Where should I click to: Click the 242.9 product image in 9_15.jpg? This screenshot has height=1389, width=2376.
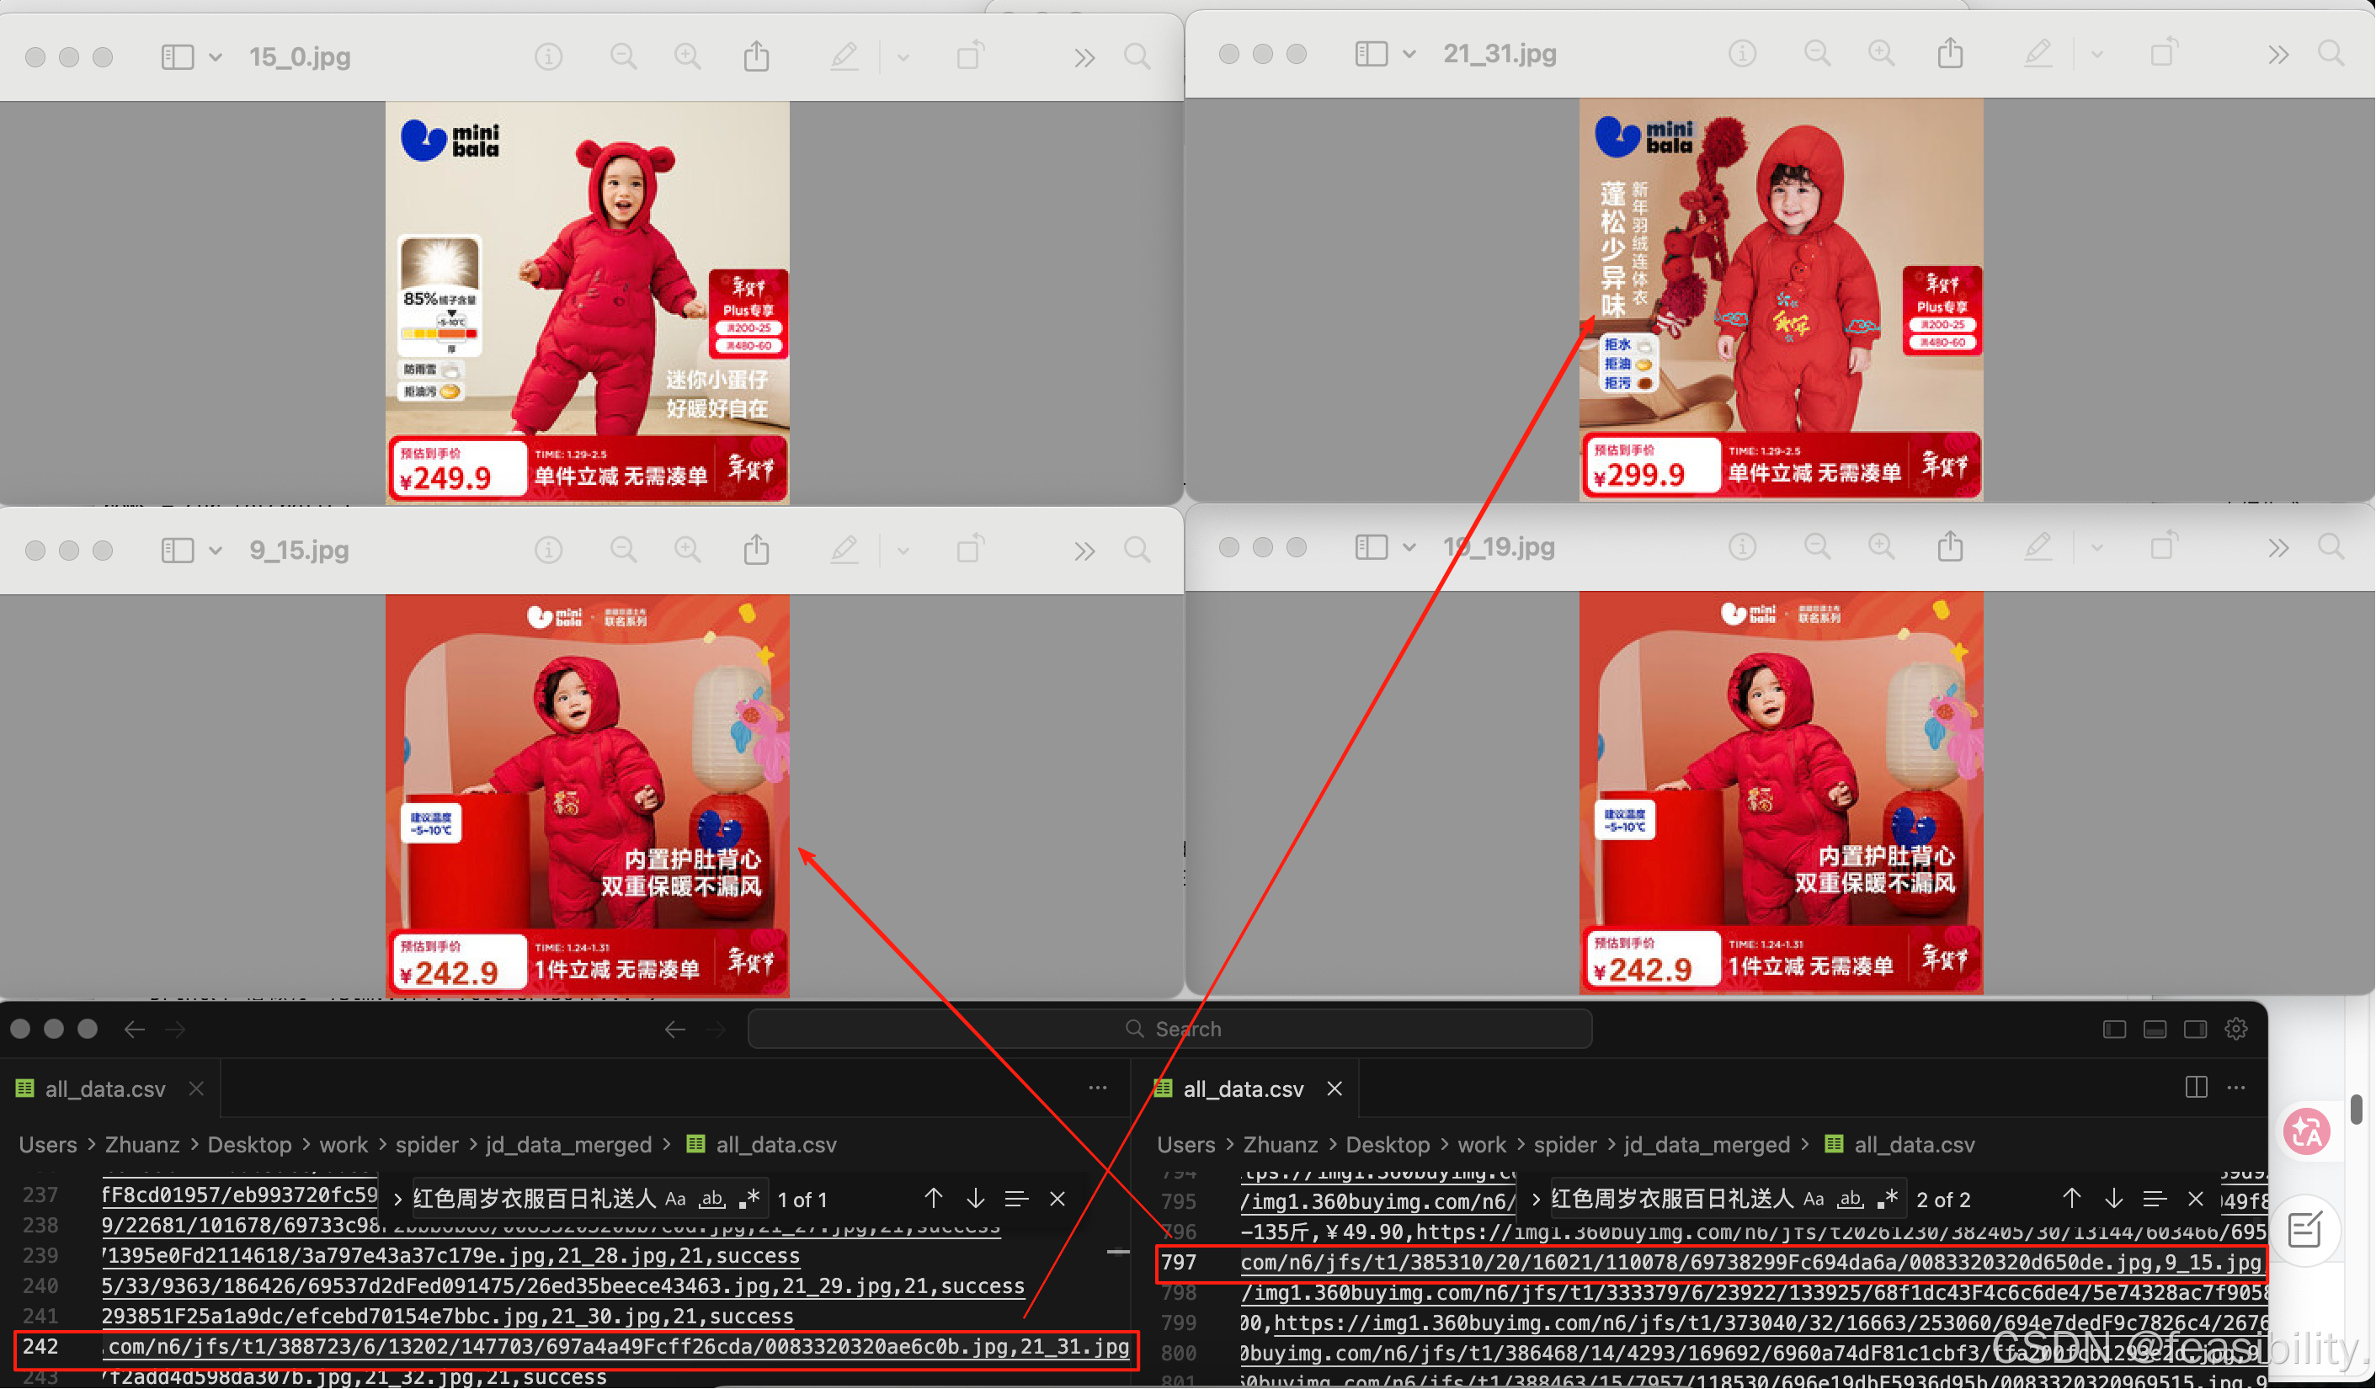pos(587,795)
